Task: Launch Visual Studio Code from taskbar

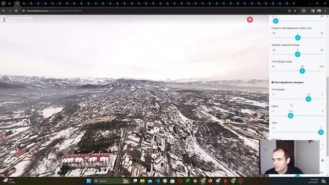Action: 158,181
